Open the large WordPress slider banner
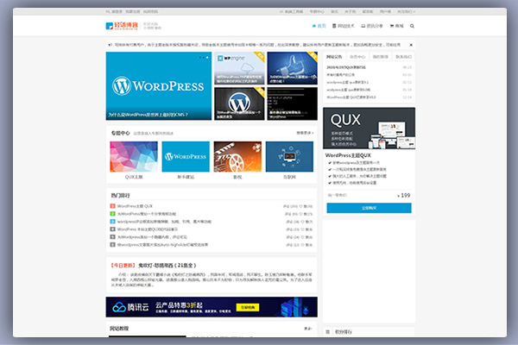518x345 pixels. 159,86
